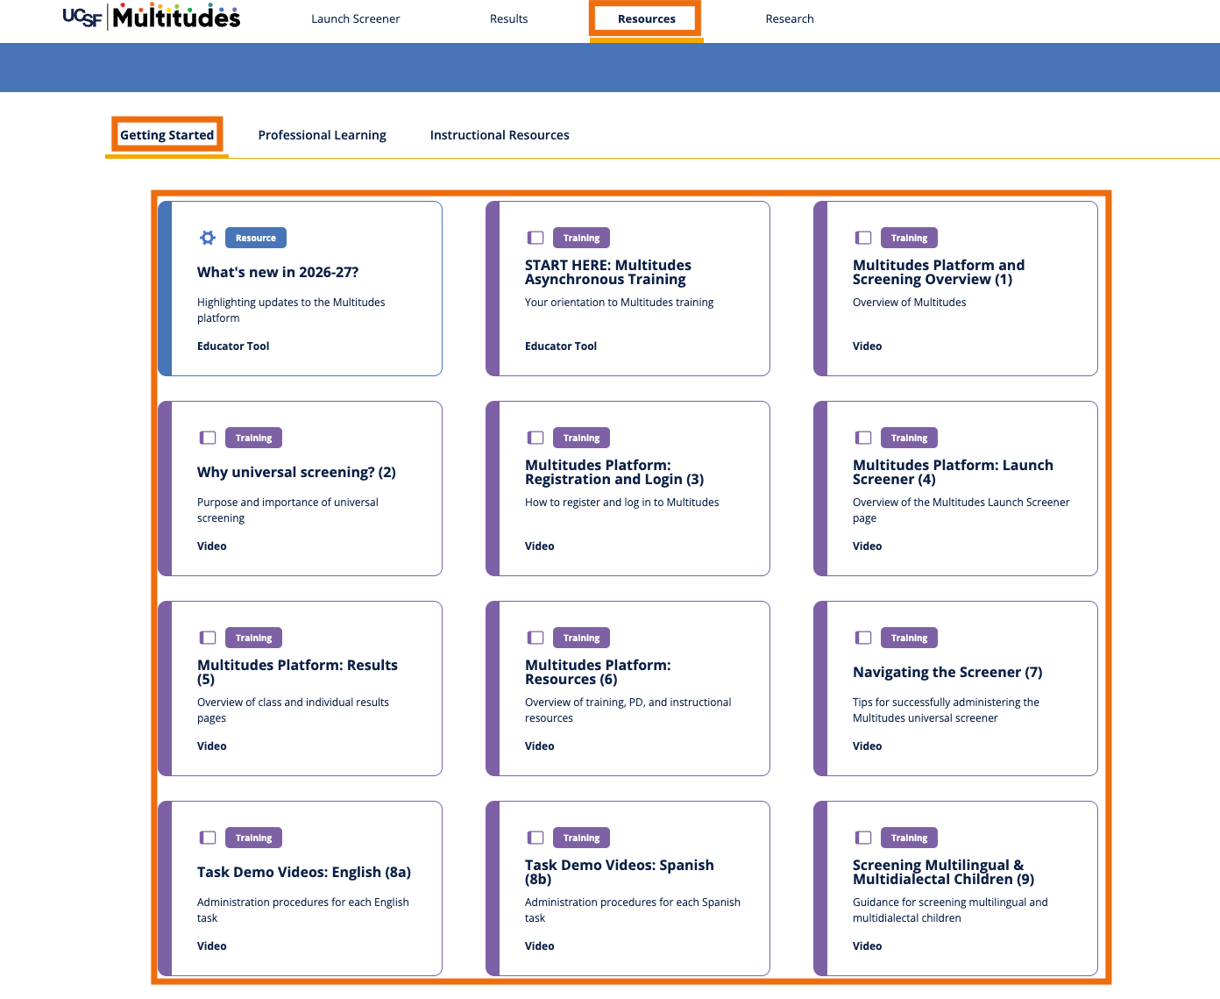Click "Highlighting updates to the Multitudes platform" text
The image size is (1220, 999).
(x=291, y=310)
